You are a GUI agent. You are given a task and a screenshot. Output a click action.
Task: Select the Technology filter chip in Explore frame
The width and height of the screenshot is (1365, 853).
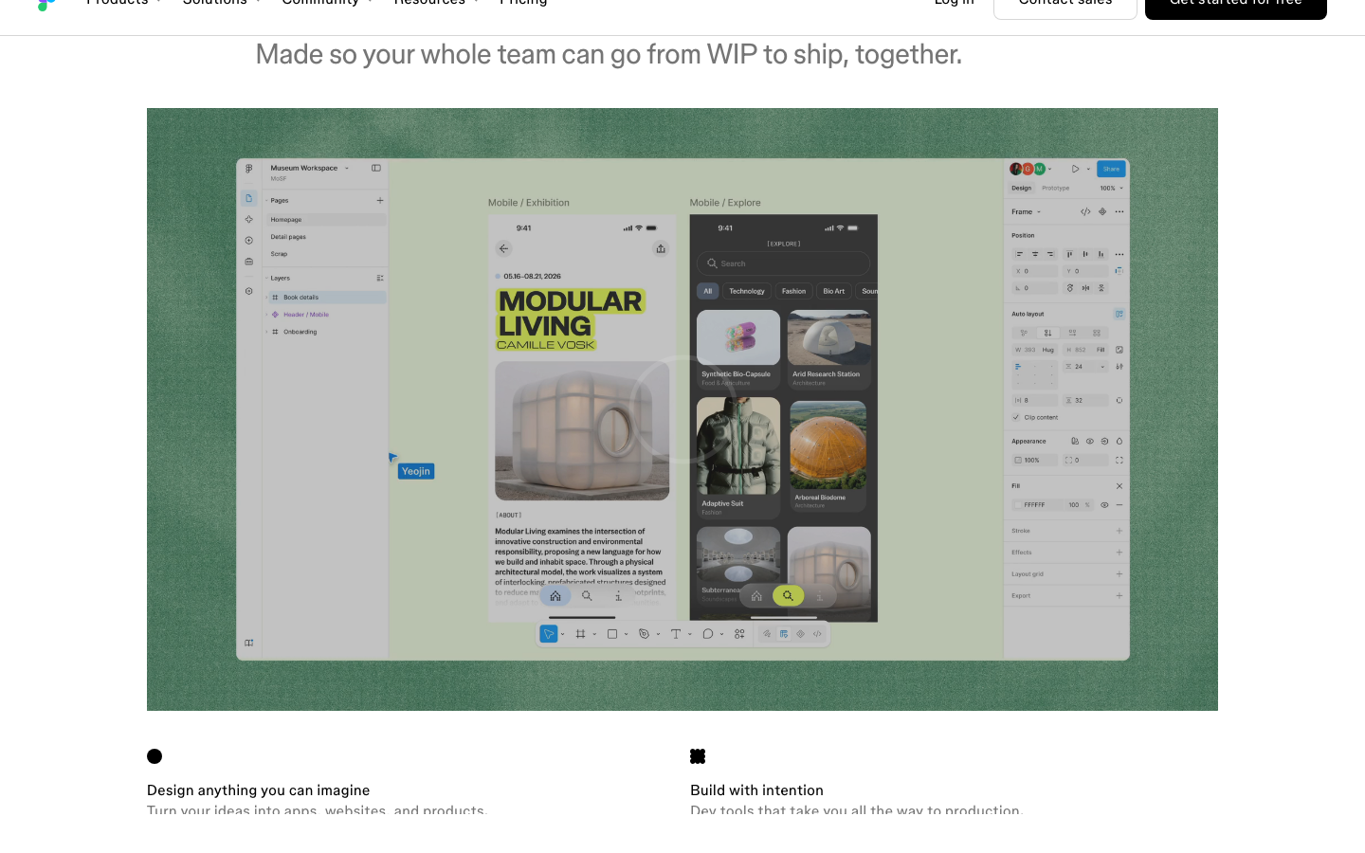747,291
